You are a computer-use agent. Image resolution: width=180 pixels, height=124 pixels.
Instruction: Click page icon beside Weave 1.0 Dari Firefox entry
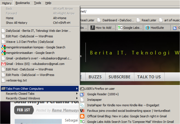coord(3,42)
